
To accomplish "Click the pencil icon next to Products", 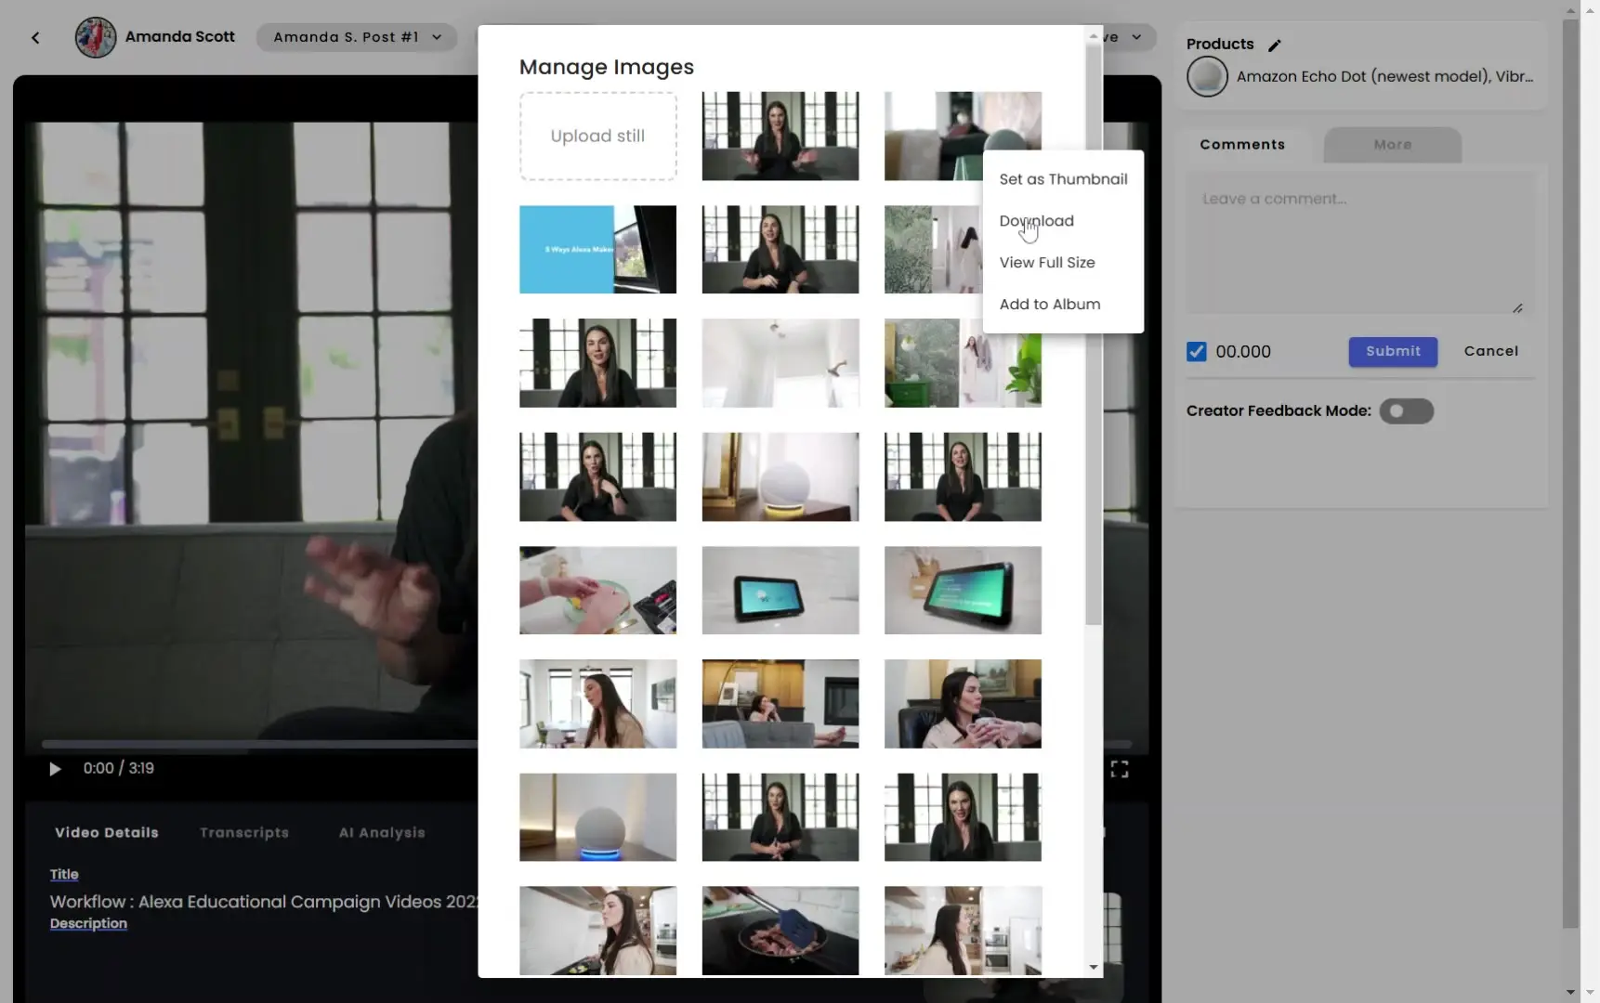I will [x=1275, y=44].
